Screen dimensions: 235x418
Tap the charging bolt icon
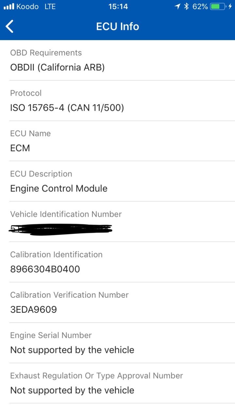click(230, 6)
